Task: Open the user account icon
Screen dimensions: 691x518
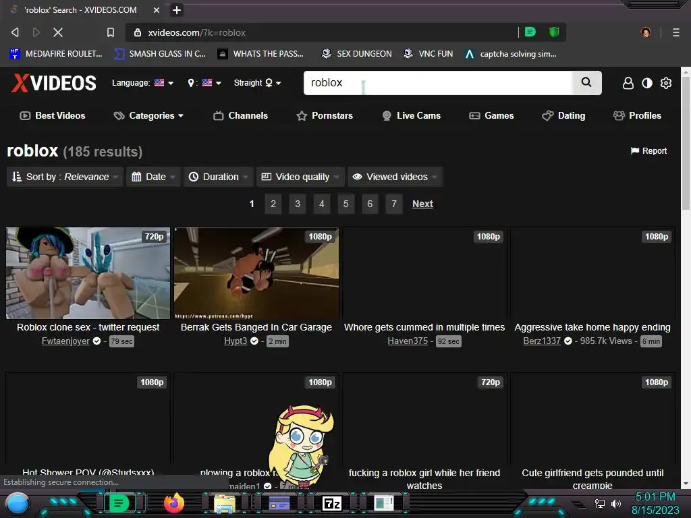Action: click(628, 83)
